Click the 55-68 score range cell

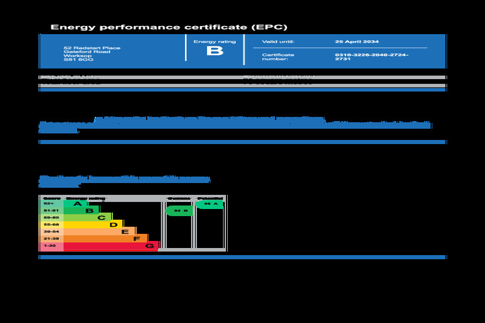click(51, 224)
